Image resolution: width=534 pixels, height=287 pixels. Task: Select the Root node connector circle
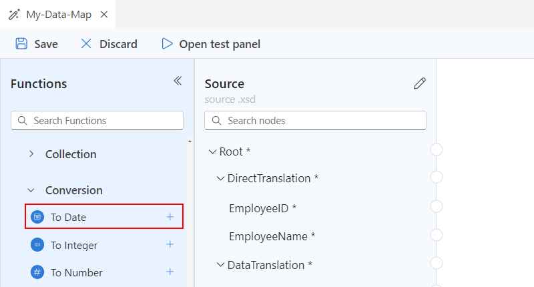[x=437, y=150]
